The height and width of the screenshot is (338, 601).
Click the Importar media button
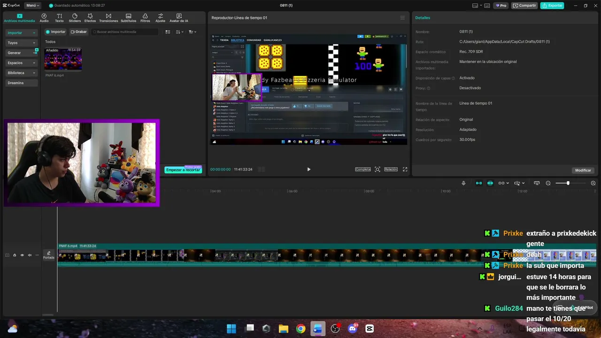[55, 32]
